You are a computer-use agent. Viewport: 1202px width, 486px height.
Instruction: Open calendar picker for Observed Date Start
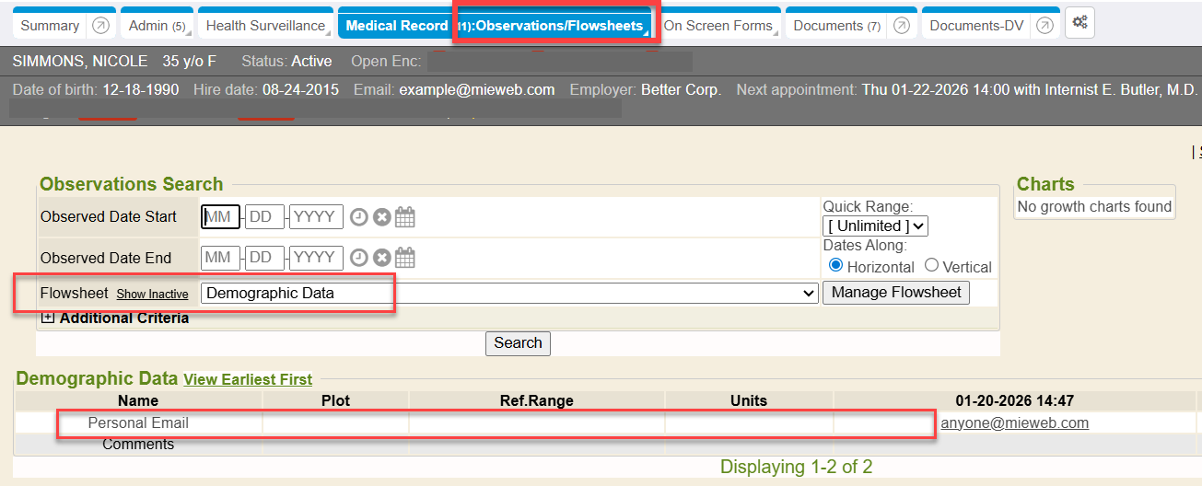pyautogui.click(x=405, y=217)
